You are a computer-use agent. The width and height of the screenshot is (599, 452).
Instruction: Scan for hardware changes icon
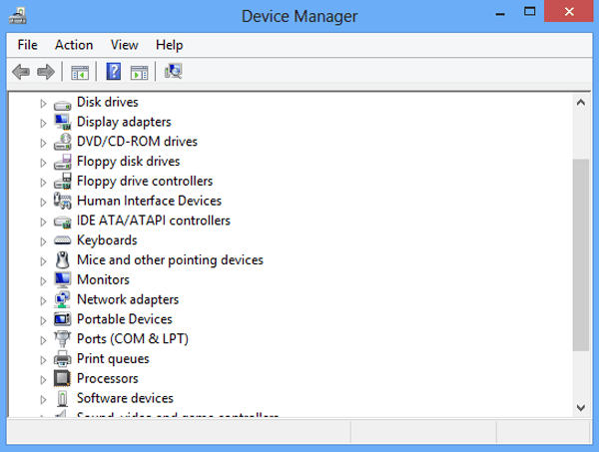[174, 72]
